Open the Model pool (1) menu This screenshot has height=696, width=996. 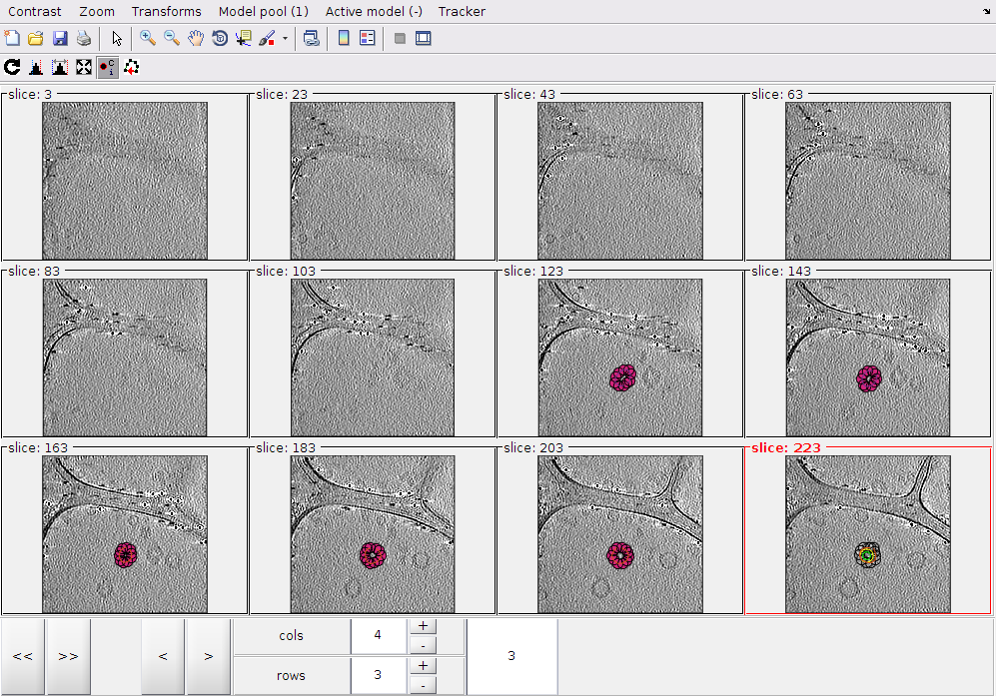(x=264, y=11)
